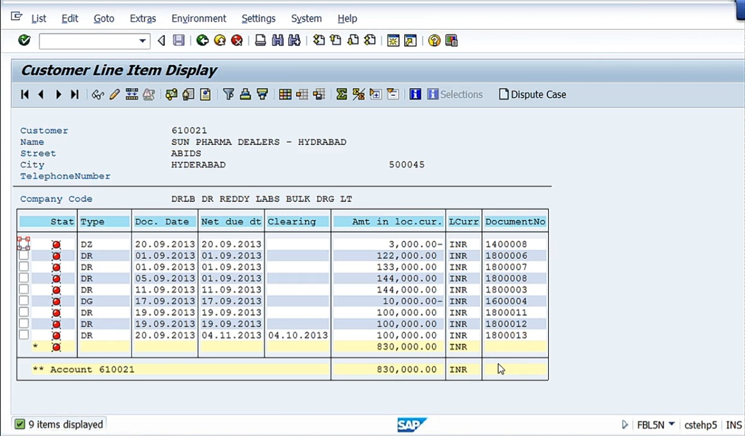Open the System menu
Screen dimensions: 745x436
click(306, 19)
